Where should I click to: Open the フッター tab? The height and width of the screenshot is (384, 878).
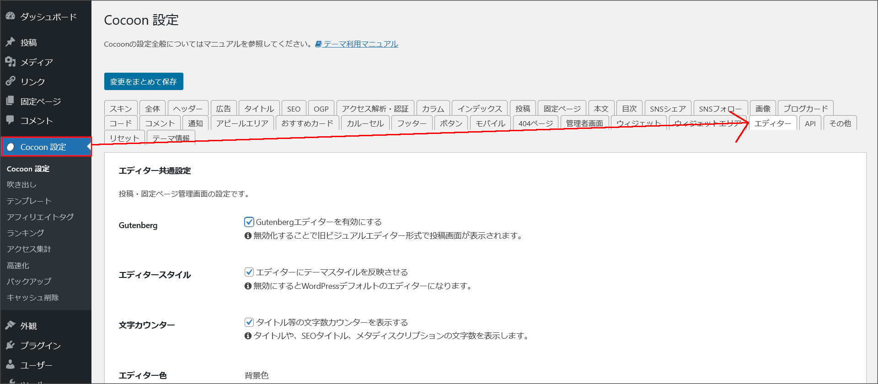(412, 123)
